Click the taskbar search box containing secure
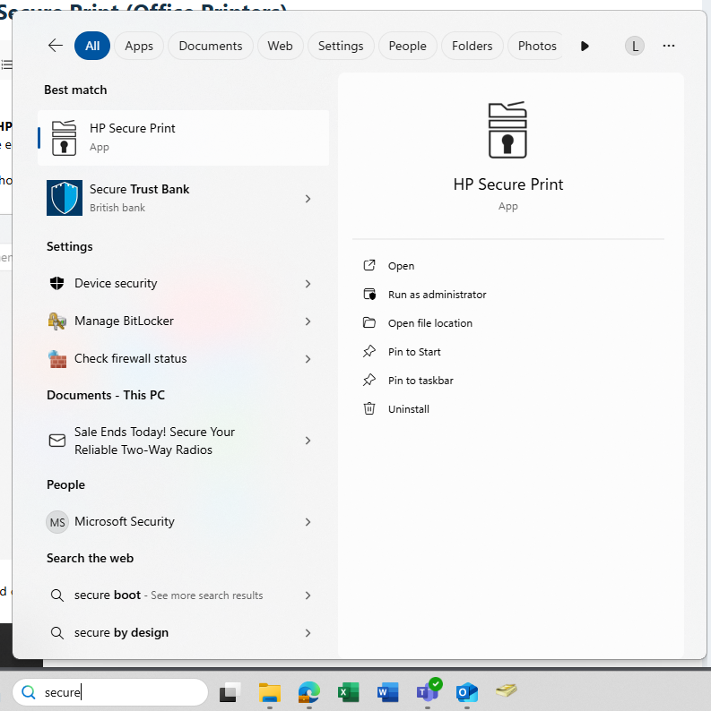The image size is (711, 711). 110,692
